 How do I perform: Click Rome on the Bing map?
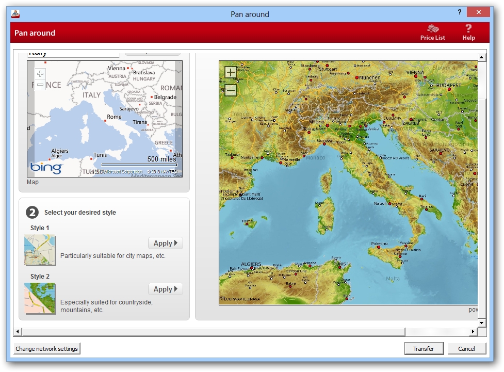[114, 117]
